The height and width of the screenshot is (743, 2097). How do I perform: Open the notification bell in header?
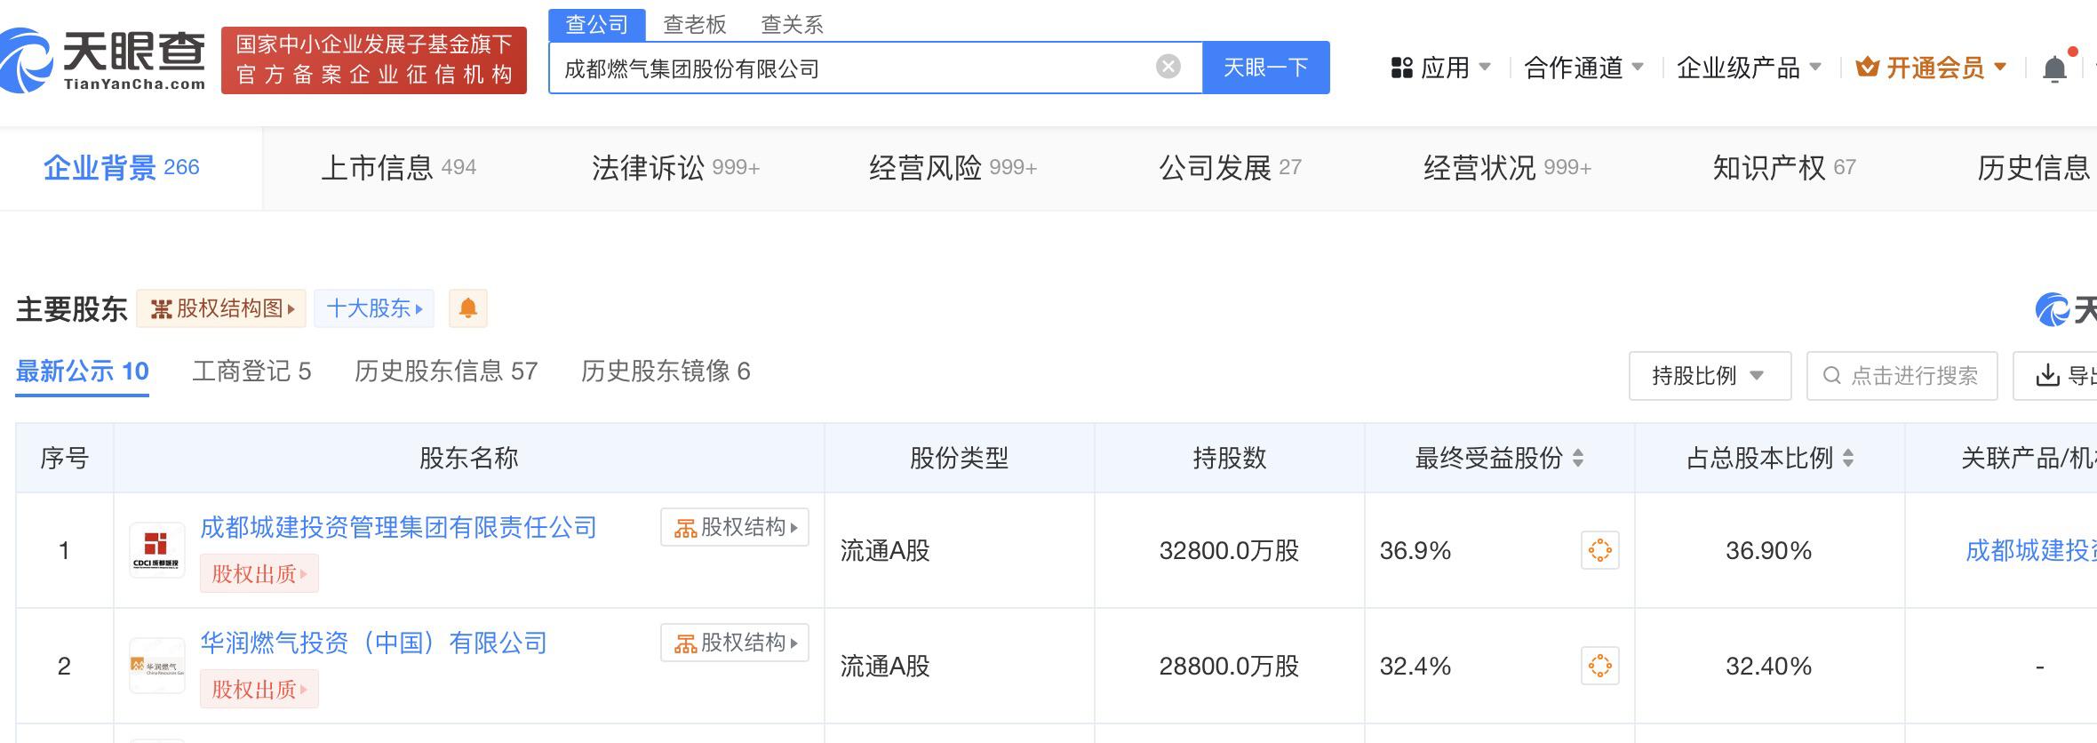[x=2054, y=68]
